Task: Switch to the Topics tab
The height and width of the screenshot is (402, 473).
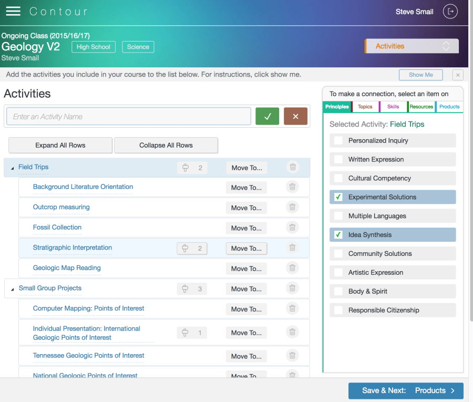Action: click(x=365, y=107)
